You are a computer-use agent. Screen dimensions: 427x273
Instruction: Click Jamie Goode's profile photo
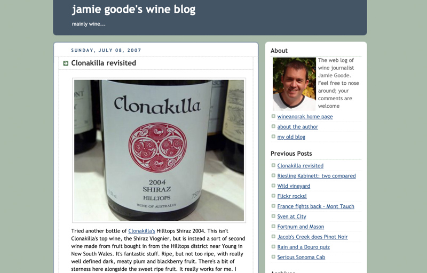point(294,84)
